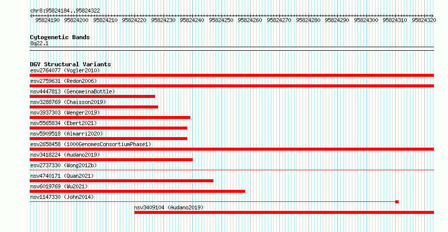Screen dimensions: 448x232
Task: Click ruler position 95824300
Action: (x=366, y=20)
